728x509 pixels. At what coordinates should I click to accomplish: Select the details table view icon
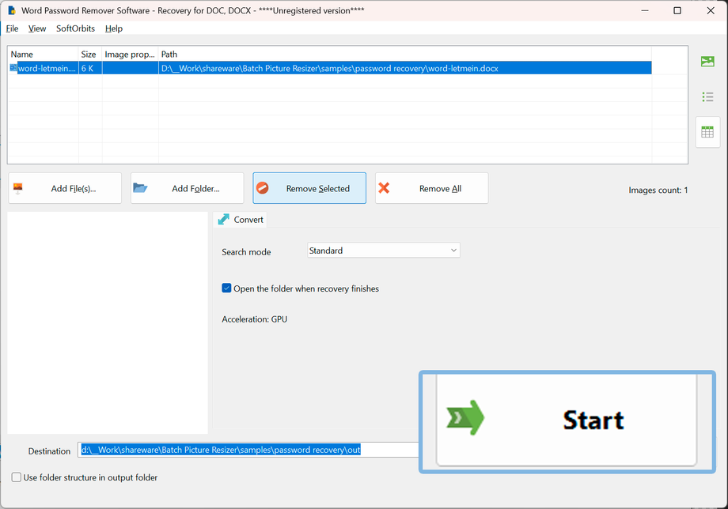(707, 132)
